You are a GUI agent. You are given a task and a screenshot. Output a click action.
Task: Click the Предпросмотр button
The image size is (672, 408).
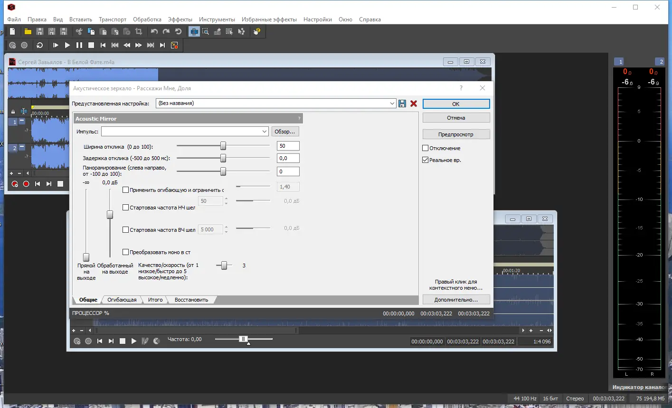pos(456,134)
